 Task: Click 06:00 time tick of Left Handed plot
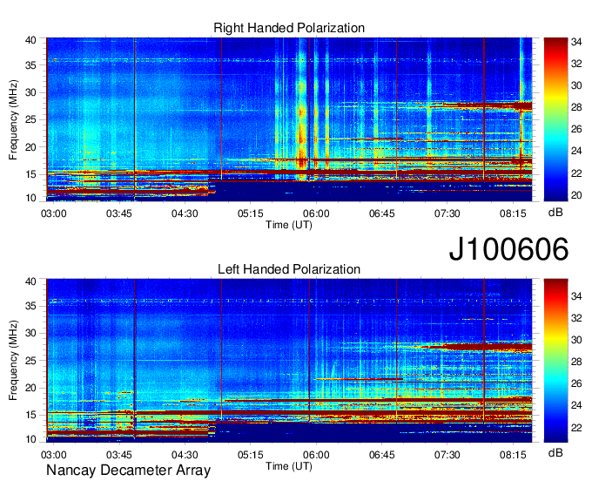coord(316,455)
